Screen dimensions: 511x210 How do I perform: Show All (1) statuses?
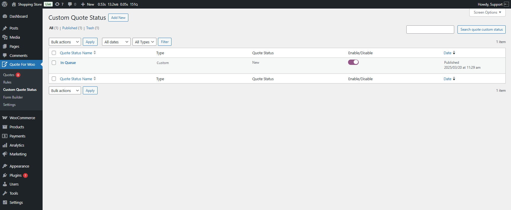[54, 28]
